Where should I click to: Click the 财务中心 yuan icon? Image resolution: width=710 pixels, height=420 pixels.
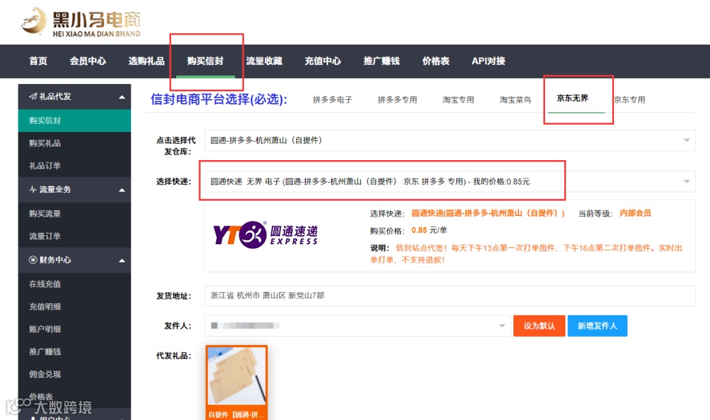point(33,260)
